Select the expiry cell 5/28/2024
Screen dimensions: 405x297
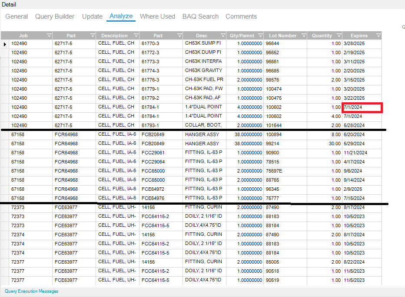tap(362, 125)
